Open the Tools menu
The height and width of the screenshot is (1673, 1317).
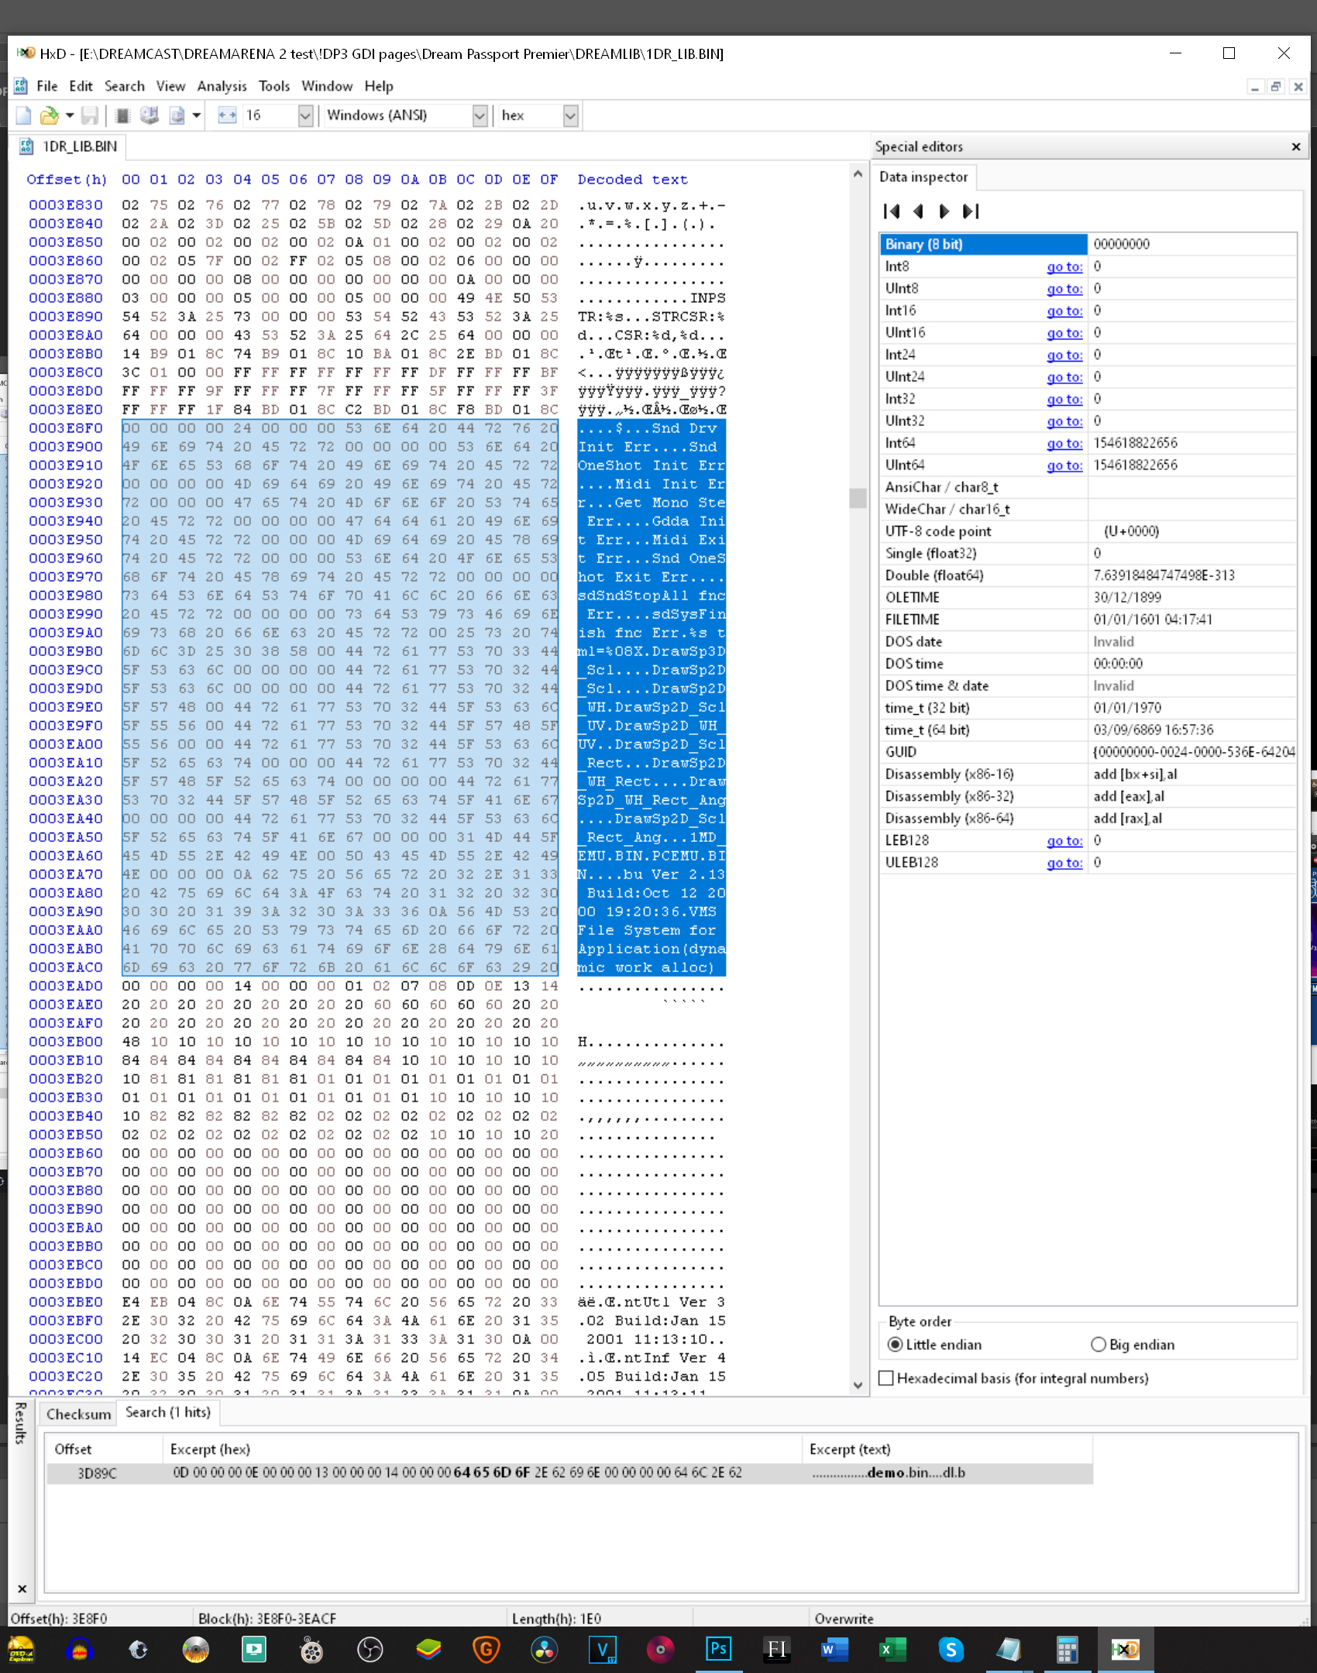click(x=274, y=86)
